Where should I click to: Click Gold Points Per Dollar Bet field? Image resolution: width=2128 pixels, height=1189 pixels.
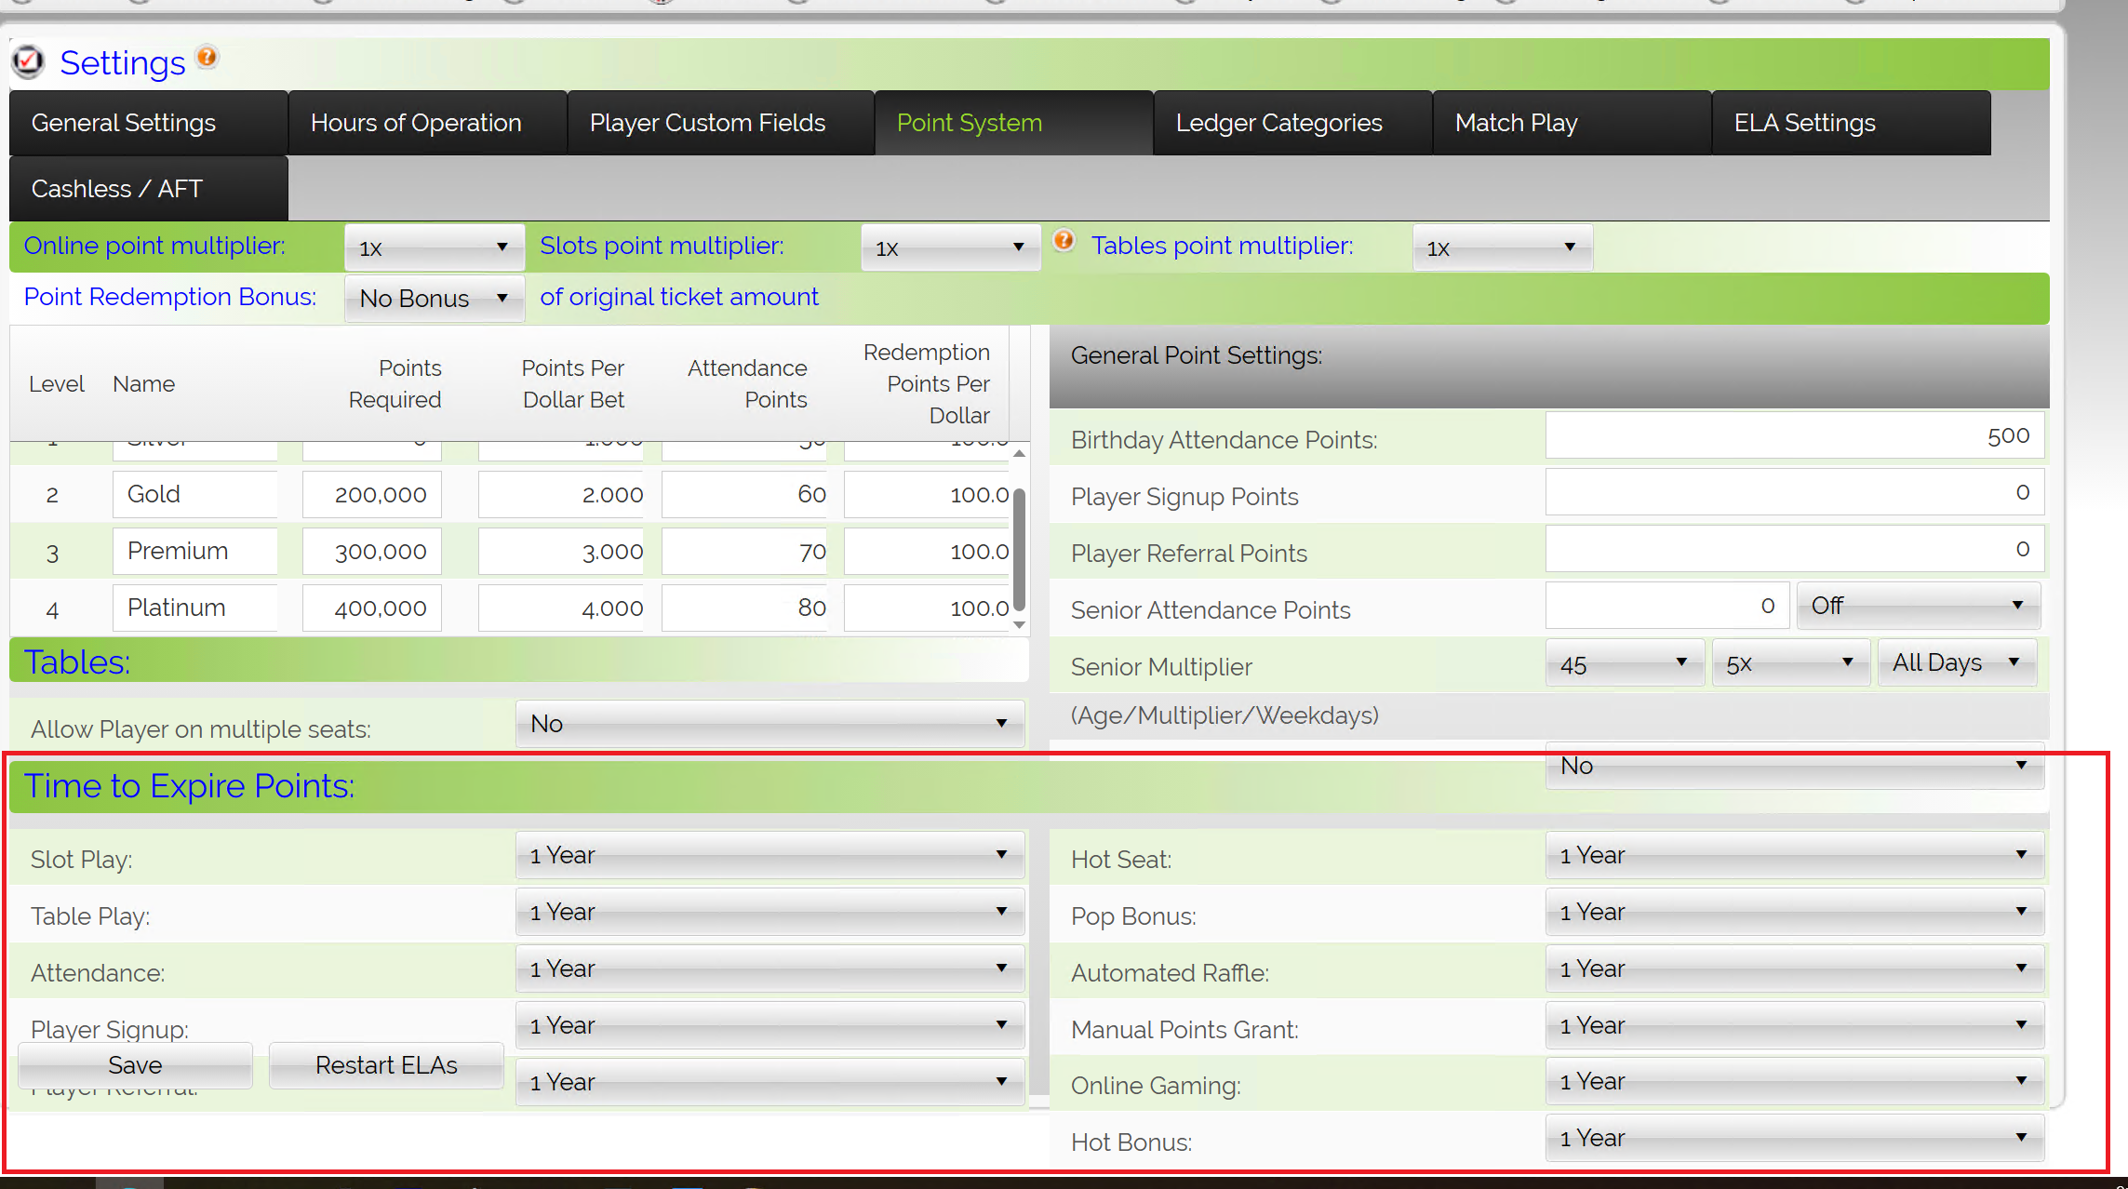[x=561, y=494]
